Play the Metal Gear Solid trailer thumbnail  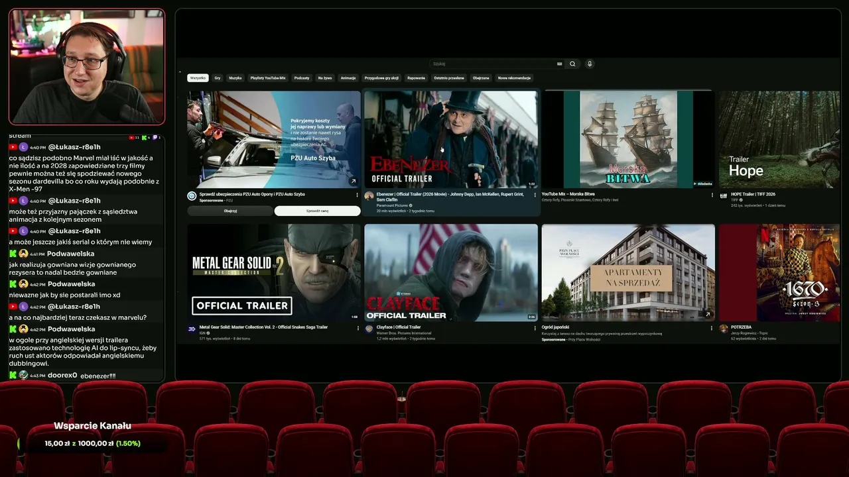click(274, 272)
